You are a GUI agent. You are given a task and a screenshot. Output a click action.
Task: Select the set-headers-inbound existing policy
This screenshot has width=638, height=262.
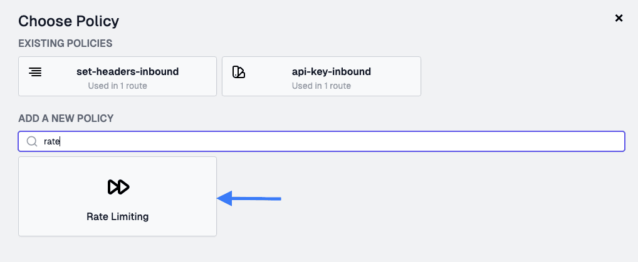pos(118,76)
